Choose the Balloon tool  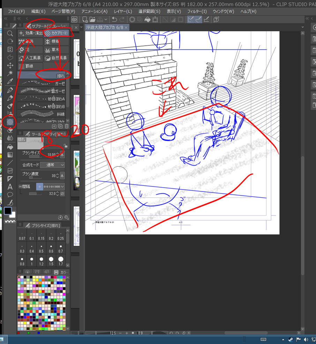coord(10,195)
